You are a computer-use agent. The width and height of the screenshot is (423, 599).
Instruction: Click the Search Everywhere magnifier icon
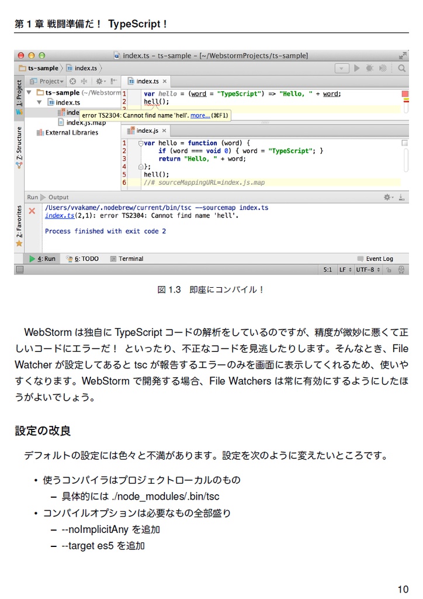401,68
